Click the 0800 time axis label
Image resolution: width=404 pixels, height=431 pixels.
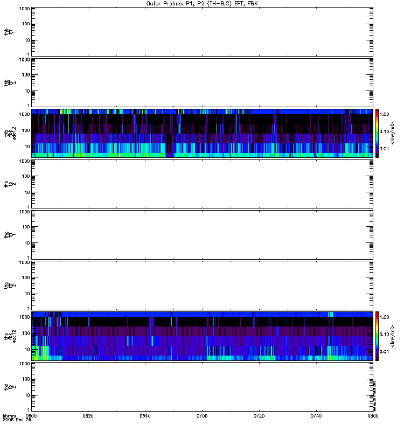373,415
